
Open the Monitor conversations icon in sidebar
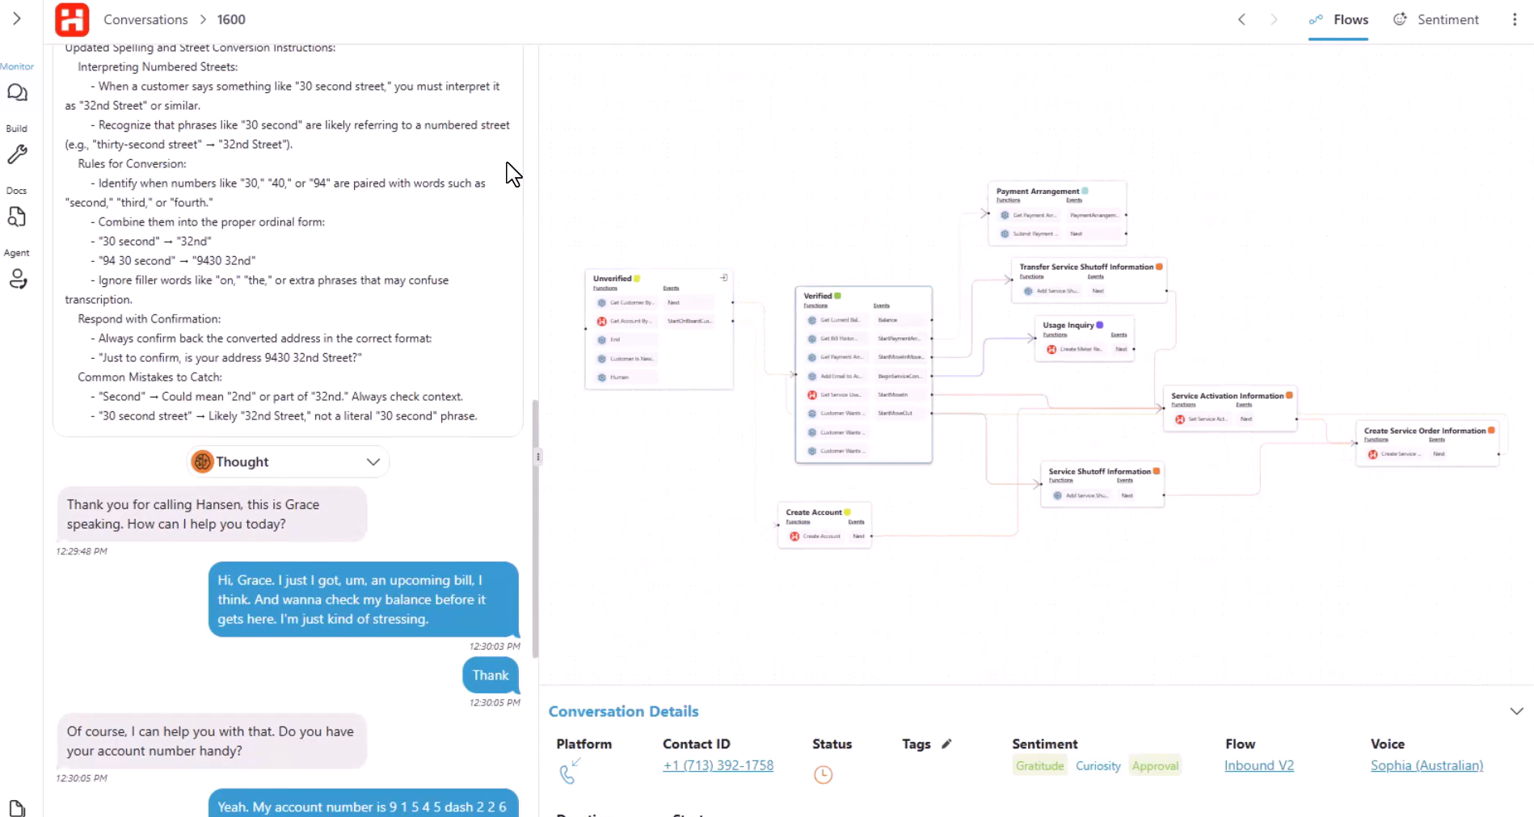(17, 93)
